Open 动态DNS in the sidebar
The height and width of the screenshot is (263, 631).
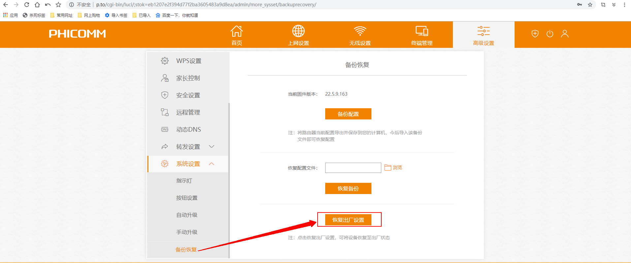click(x=188, y=129)
